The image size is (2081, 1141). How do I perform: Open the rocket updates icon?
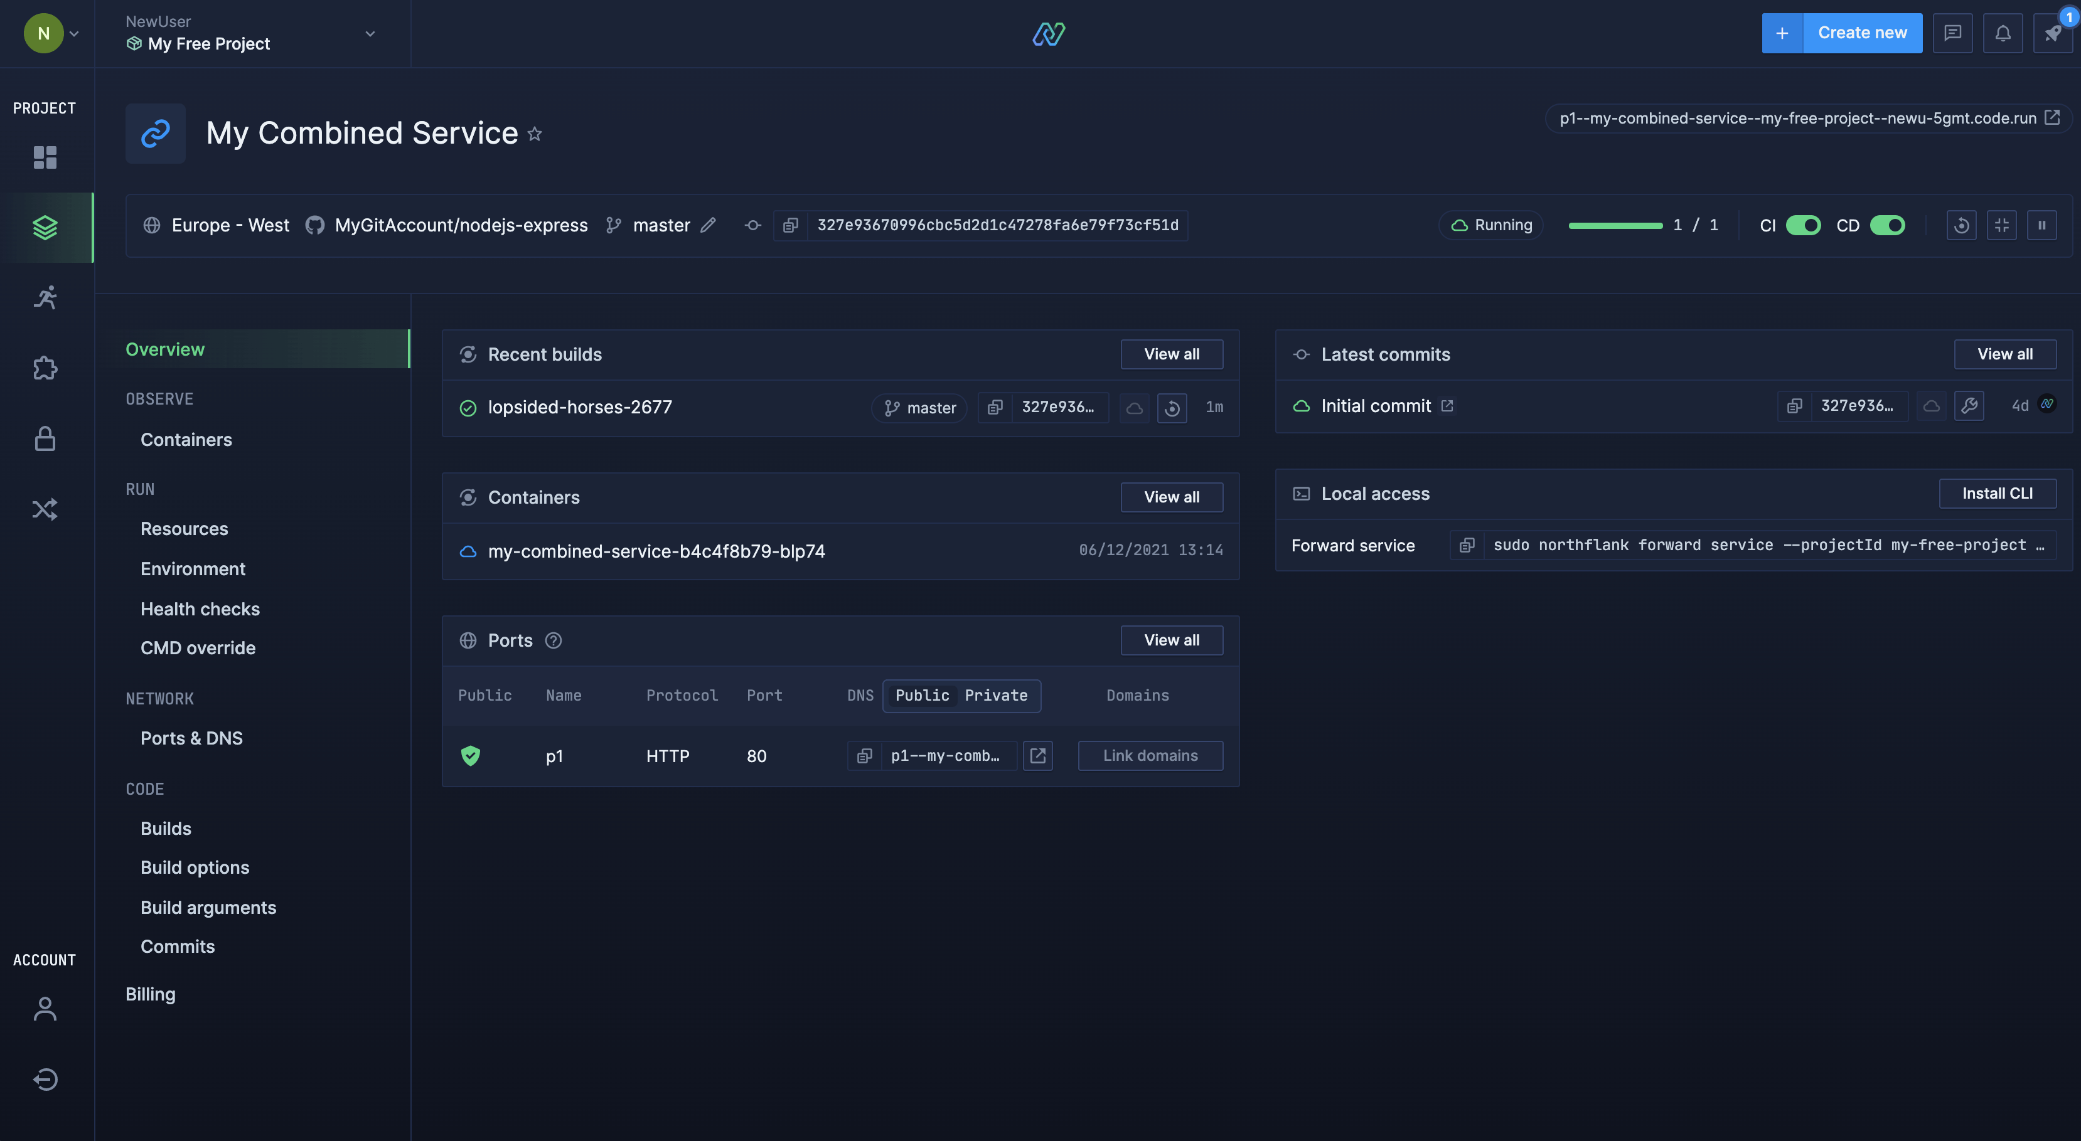[2052, 33]
